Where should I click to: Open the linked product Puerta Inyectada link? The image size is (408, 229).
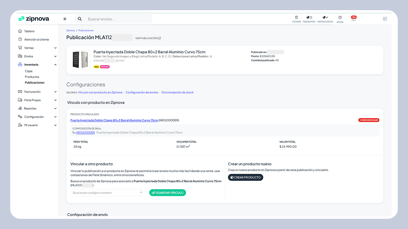click(x=114, y=120)
